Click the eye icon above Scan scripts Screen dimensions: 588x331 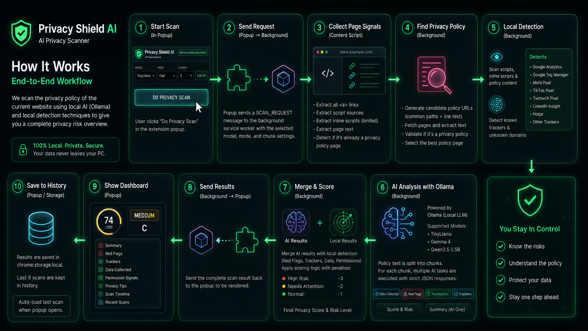click(497, 57)
